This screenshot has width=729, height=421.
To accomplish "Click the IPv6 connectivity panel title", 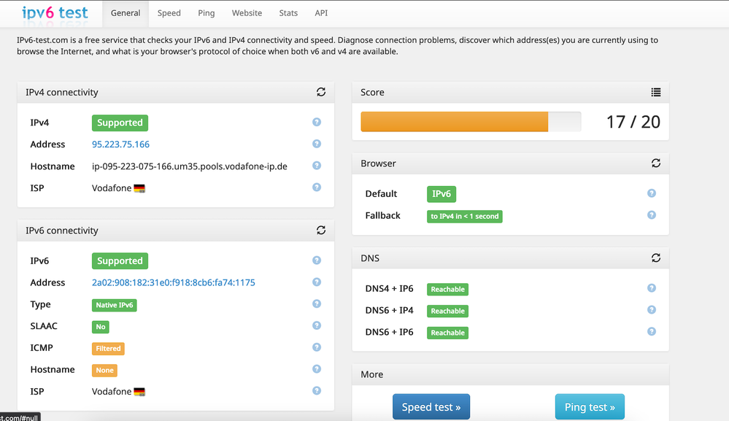I will [62, 231].
